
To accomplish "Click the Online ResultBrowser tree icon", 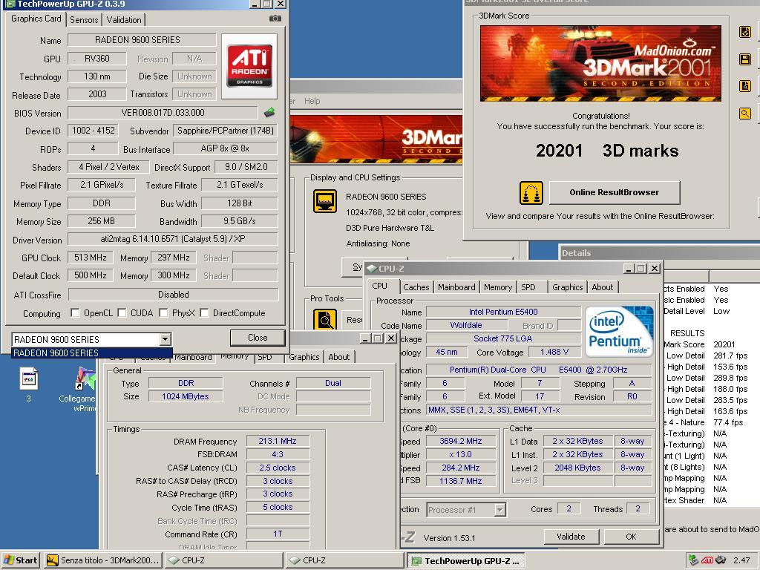I will click(x=531, y=193).
